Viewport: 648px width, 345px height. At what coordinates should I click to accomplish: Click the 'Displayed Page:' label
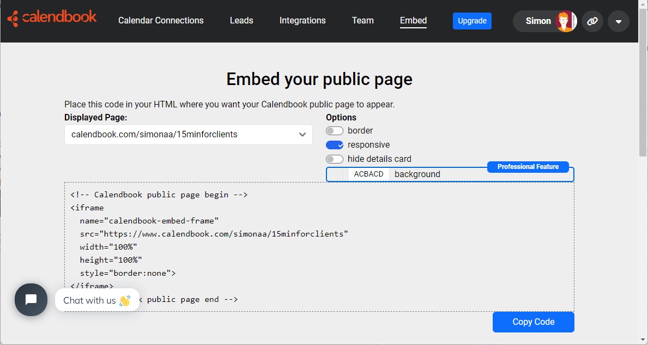(x=95, y=117)
